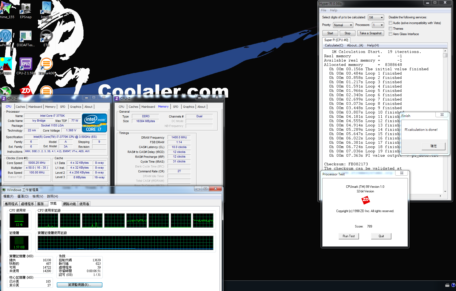Click Start button in Hyper PI
The height and width of the screenshot is (291, 456).
[x=330, y=33]
